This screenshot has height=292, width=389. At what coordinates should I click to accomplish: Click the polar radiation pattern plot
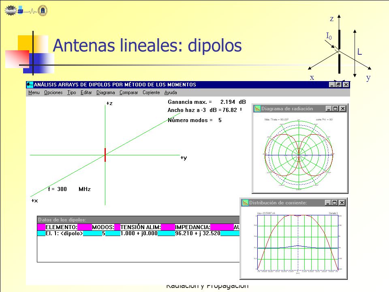pyautogui.click(x=299, y=155)
